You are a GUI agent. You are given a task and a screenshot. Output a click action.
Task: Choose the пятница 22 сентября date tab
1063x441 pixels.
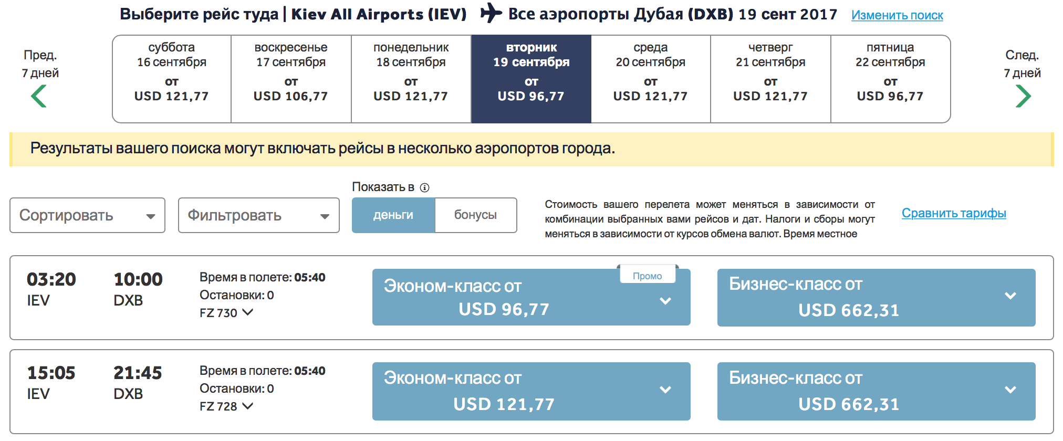(x=890, y=79)
